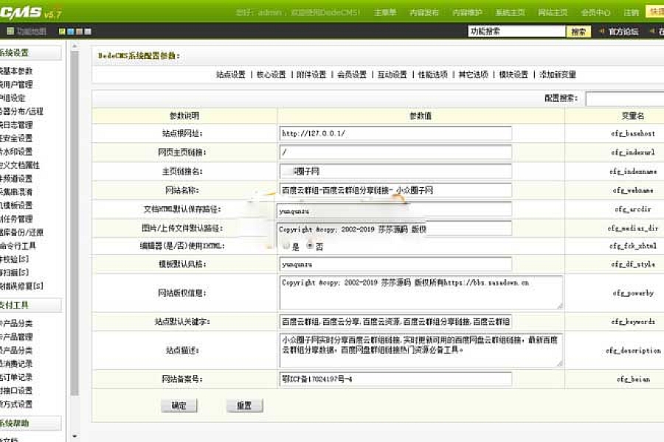Open the 官方论坛 link
The height and width of the screenshot is (442, 664).
pyautogui.click(x=623, y=31)
